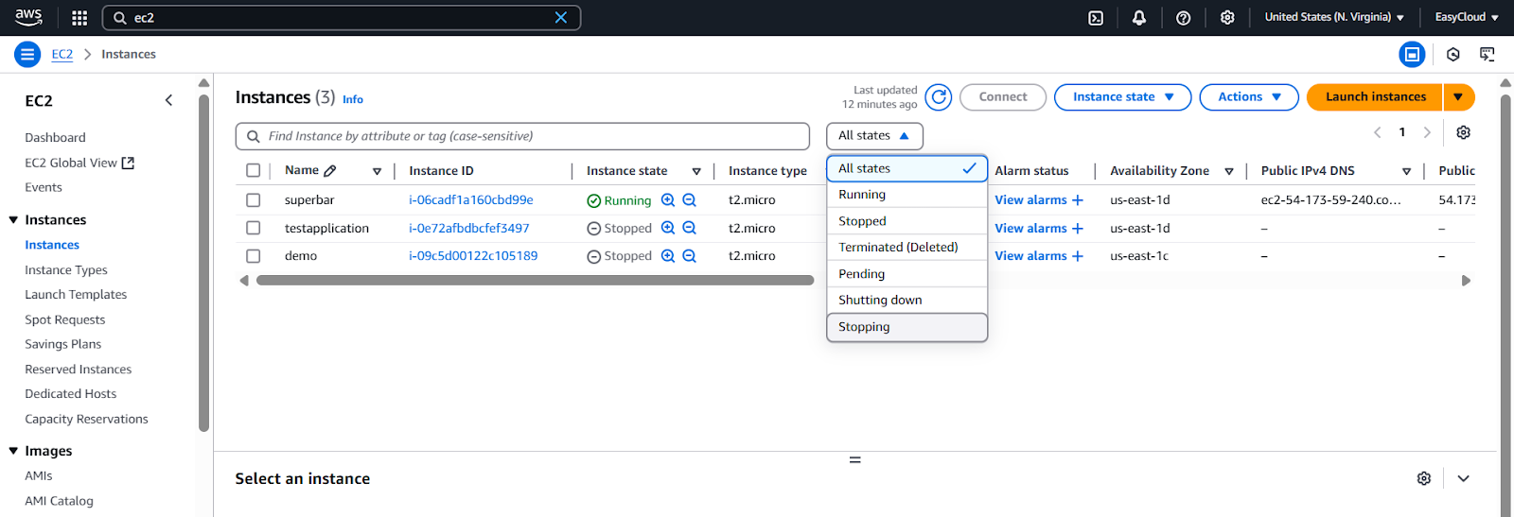
Task: Open instance ID i-0e72afbdbcfef3497 link
Action: pos(469,228)
